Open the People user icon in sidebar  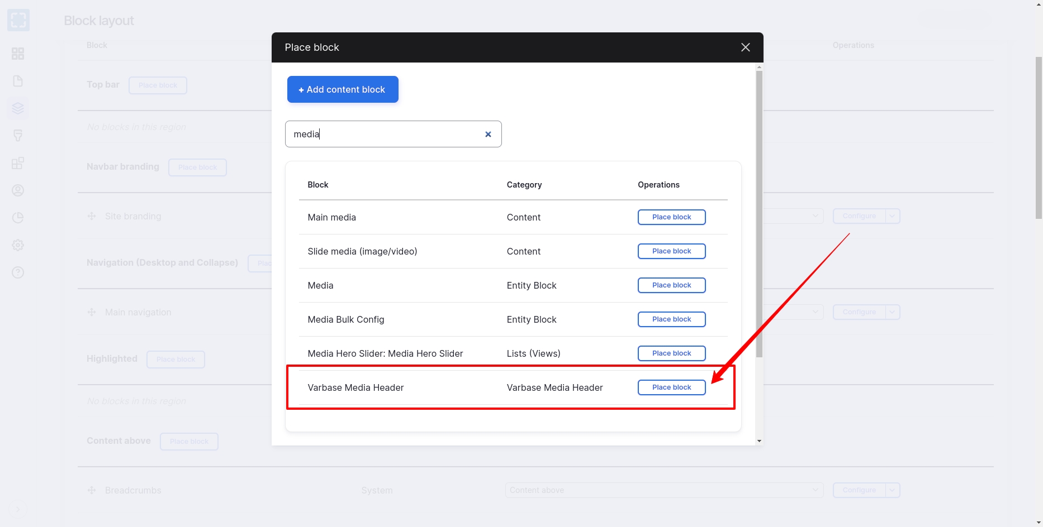click(18, 190)
